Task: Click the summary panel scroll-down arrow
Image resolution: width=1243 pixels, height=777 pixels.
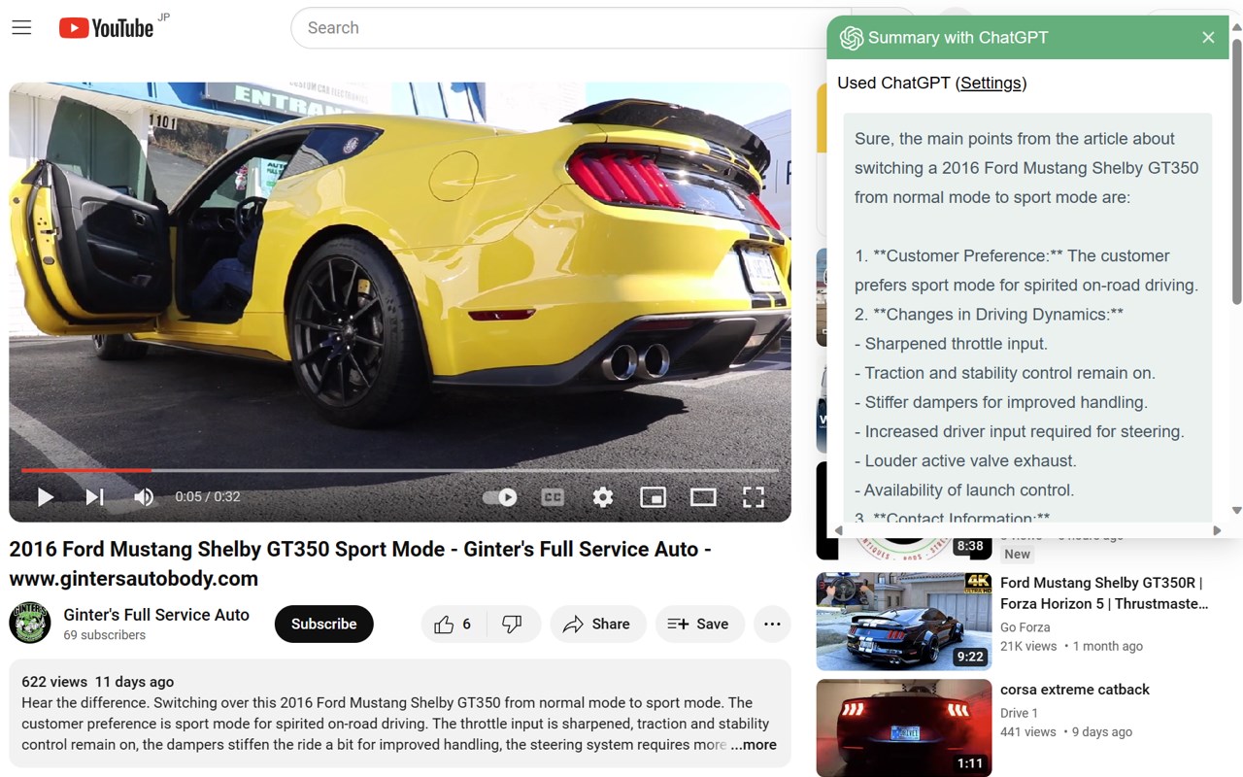Action: tap(1236, 510)
